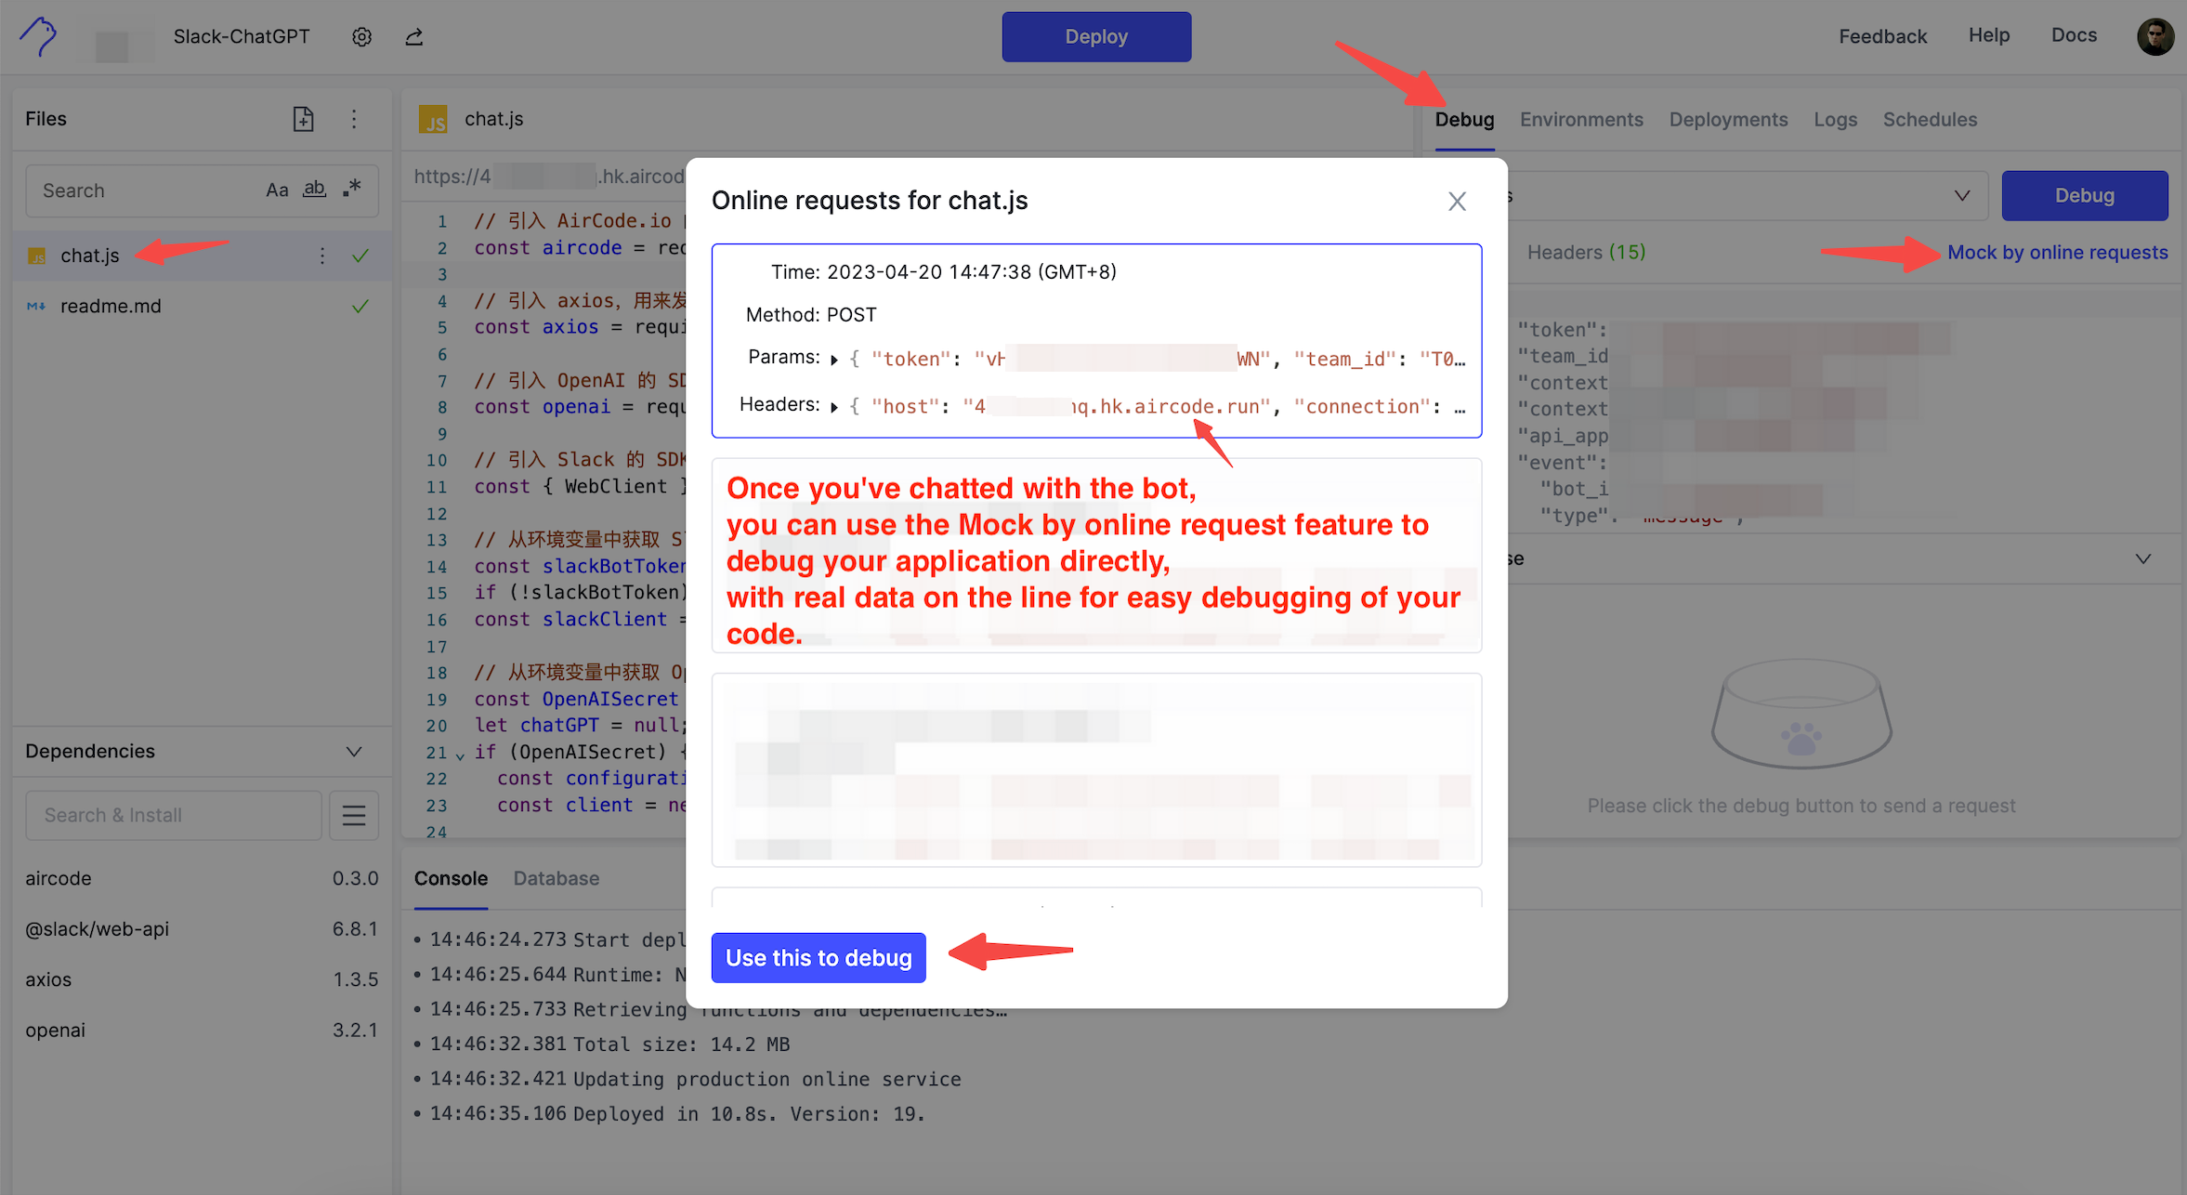Switch to the Debug tab
The width and height of the screenshot is (2187, 1195).
pyautogui.click(x=1464, y=120)
